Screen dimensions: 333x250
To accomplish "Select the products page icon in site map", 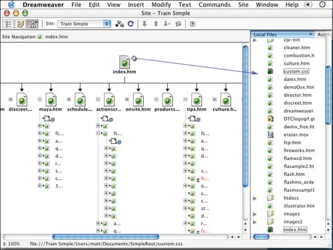I will click(x=167, y=99).
